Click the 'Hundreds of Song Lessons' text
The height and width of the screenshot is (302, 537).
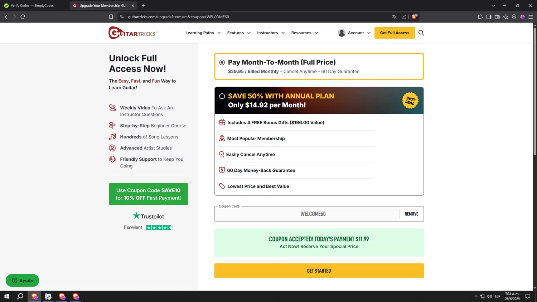click(149, 137)
